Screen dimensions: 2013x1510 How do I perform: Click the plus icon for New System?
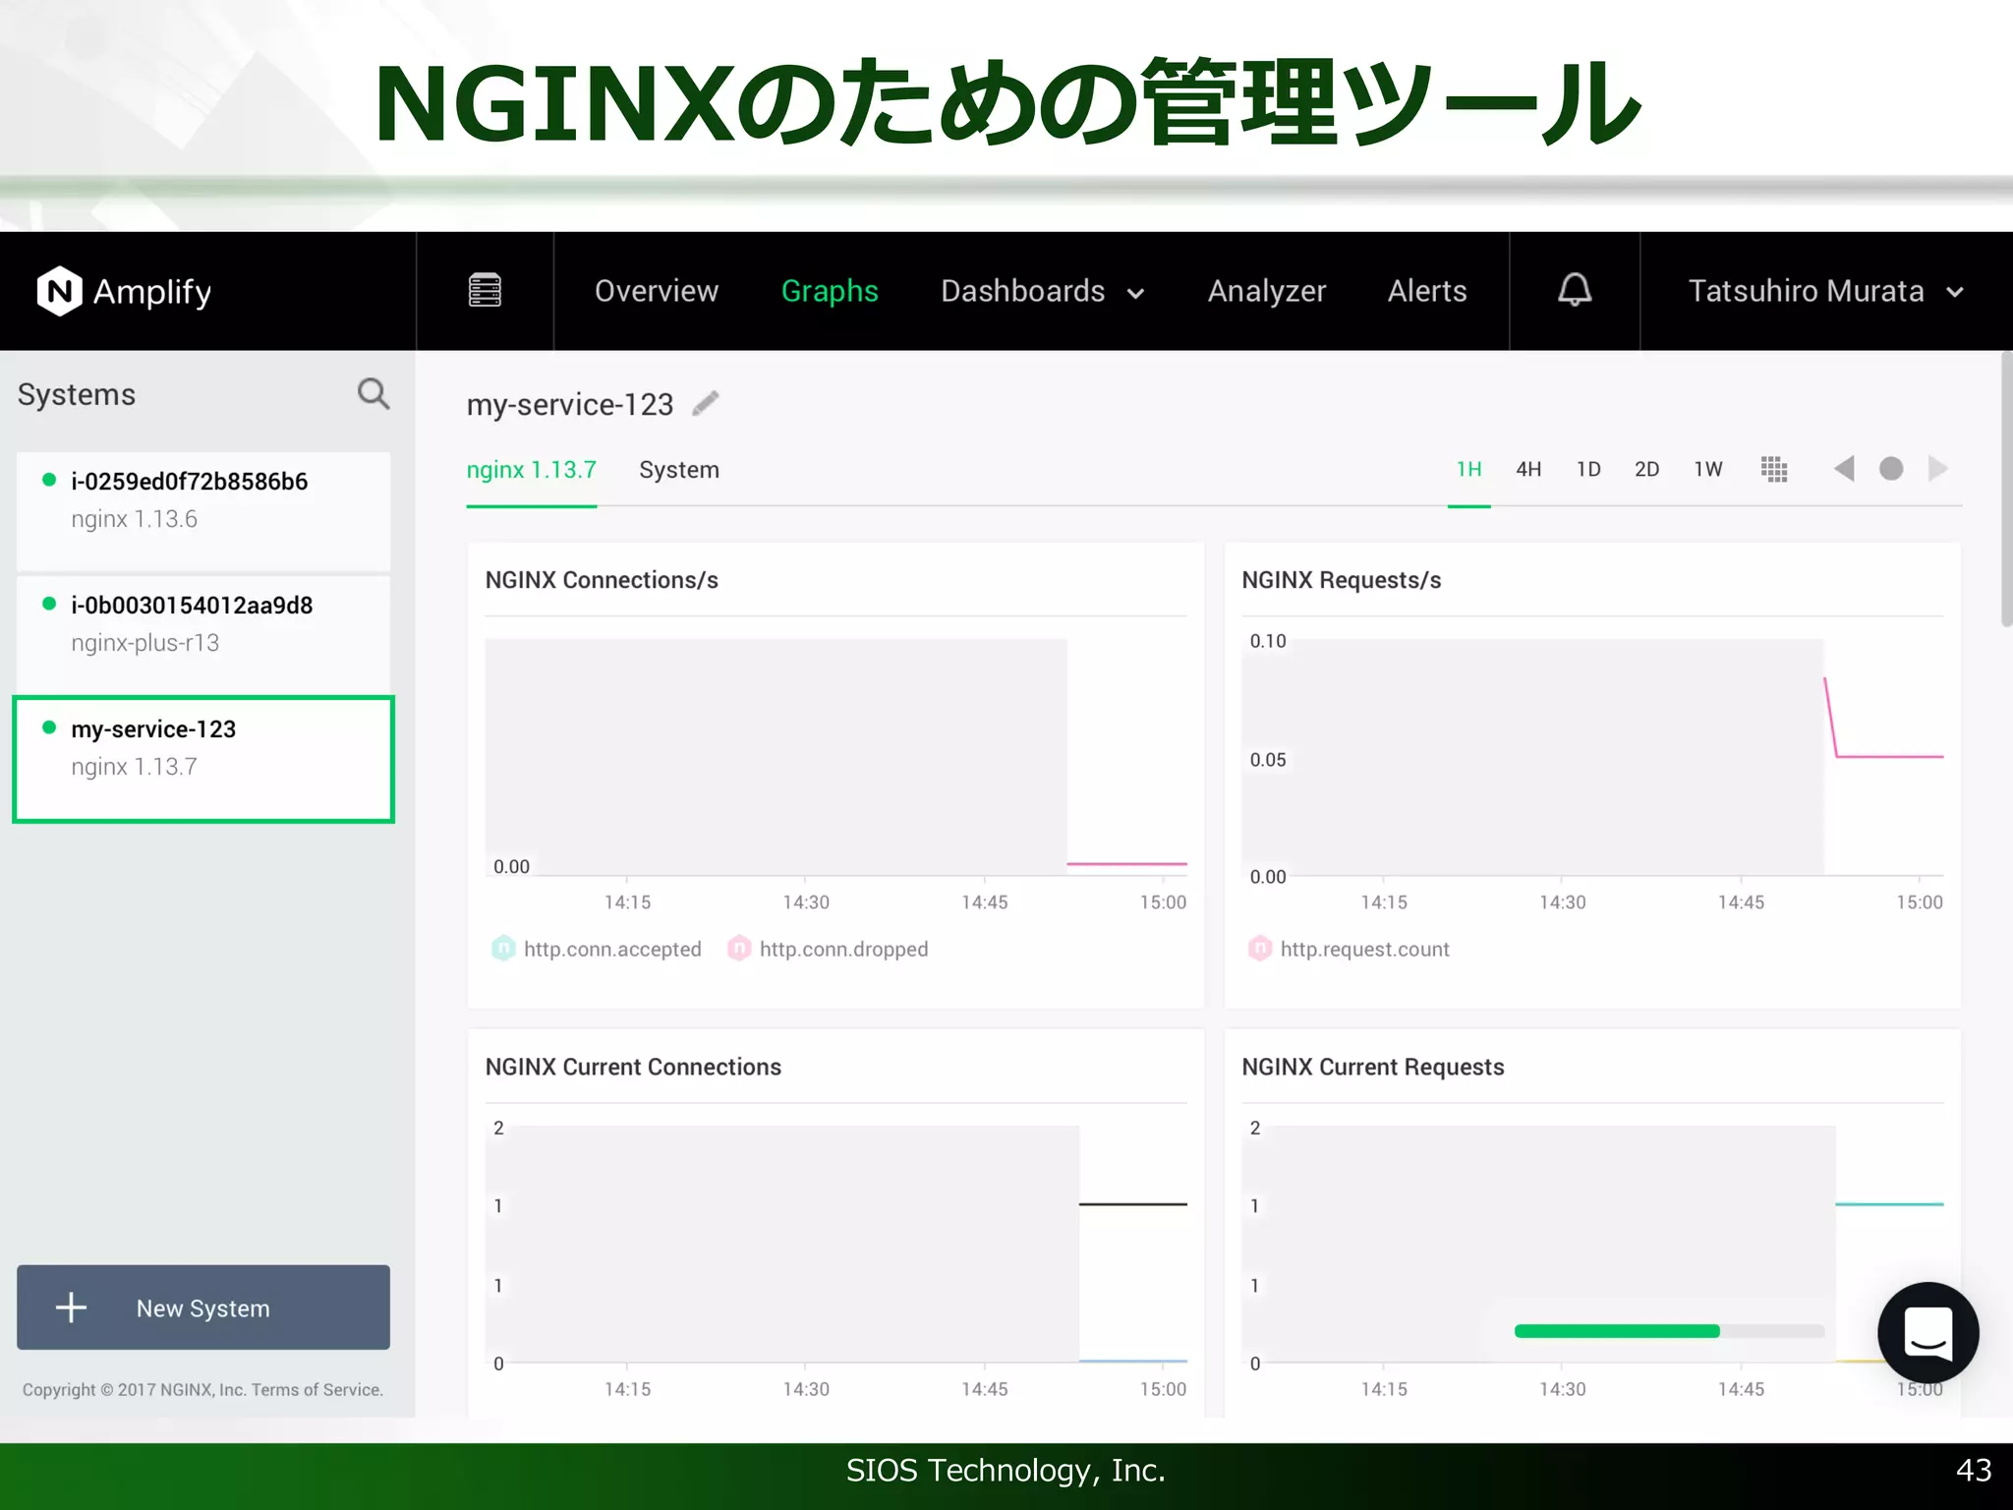click(72, 1307)
